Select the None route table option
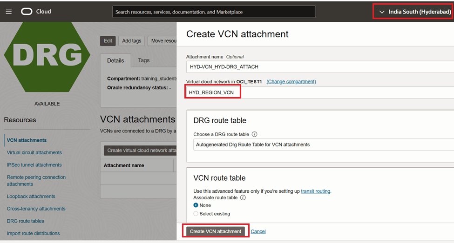This screenshot has width=454, height=243. 196,205
